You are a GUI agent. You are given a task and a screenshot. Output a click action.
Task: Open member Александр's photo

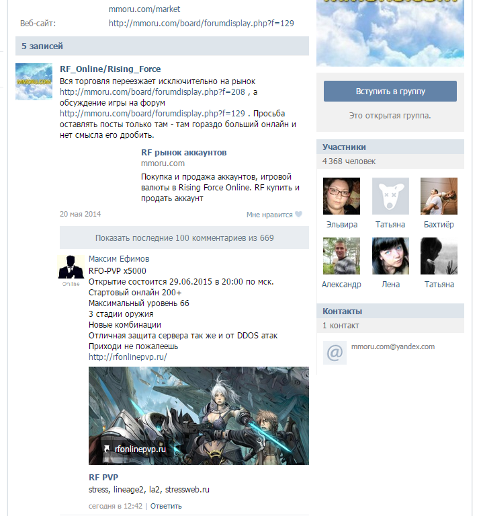341,256
